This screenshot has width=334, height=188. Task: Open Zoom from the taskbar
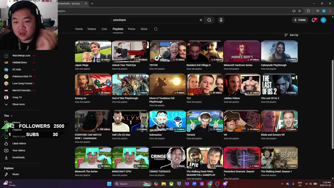pyautogui.click(x=194, y=184)
